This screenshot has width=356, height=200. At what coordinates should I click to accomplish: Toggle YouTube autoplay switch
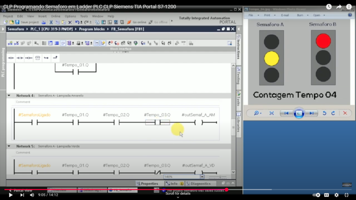pos(316,195)
